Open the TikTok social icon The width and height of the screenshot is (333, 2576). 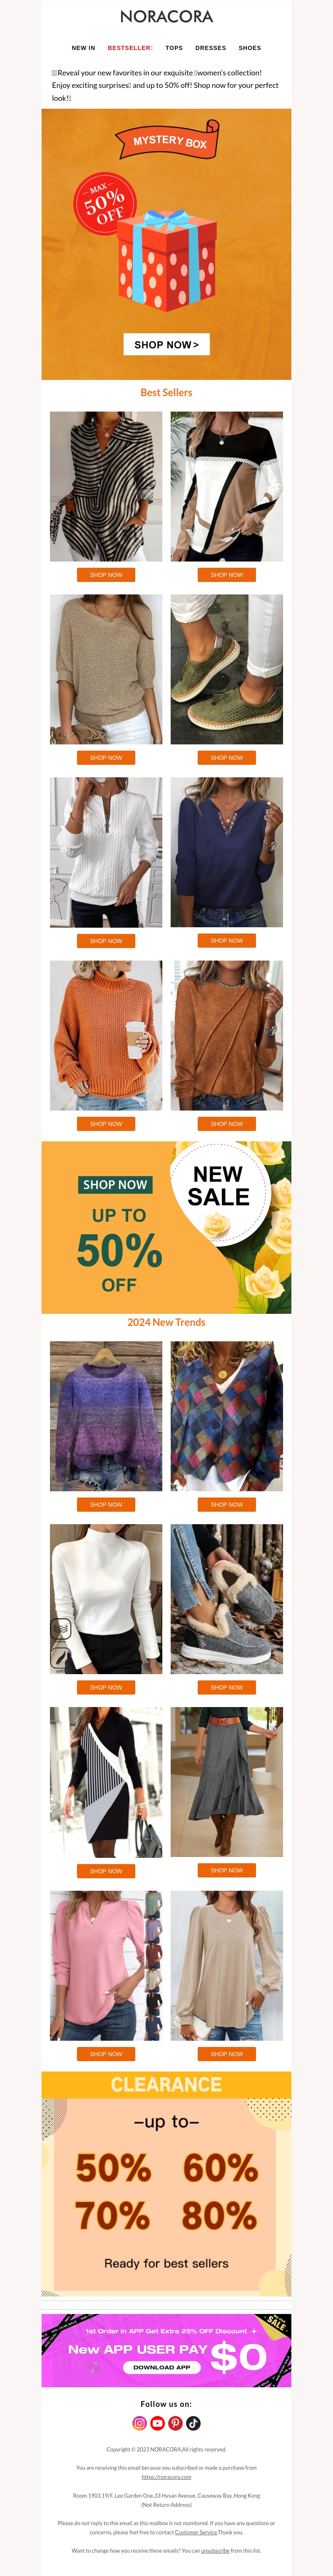193,2423
